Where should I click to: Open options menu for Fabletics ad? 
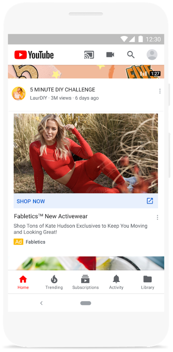pyautogui.click(x=158, y=217)
